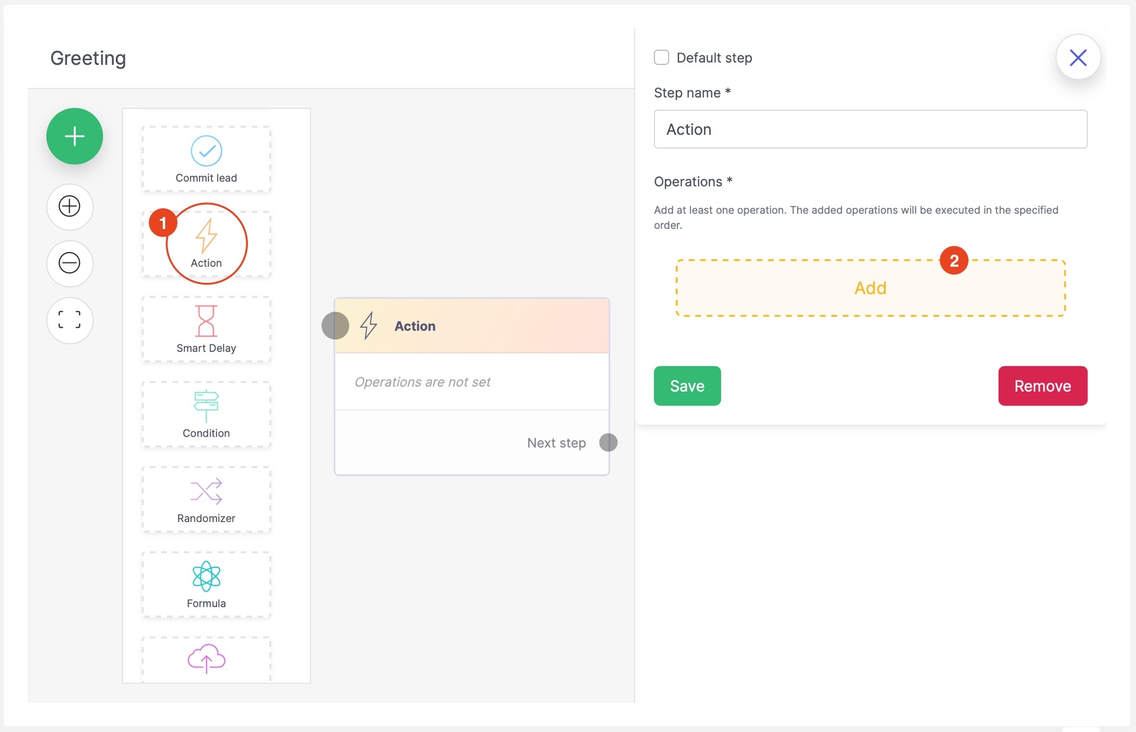Zoom in with the circled plus icon
This screenshot has width=1136, height=732.
(70, 206)
